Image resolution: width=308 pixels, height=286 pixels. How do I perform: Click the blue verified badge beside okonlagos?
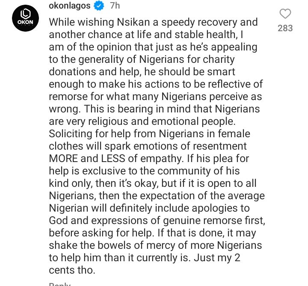tap(99, 6)
